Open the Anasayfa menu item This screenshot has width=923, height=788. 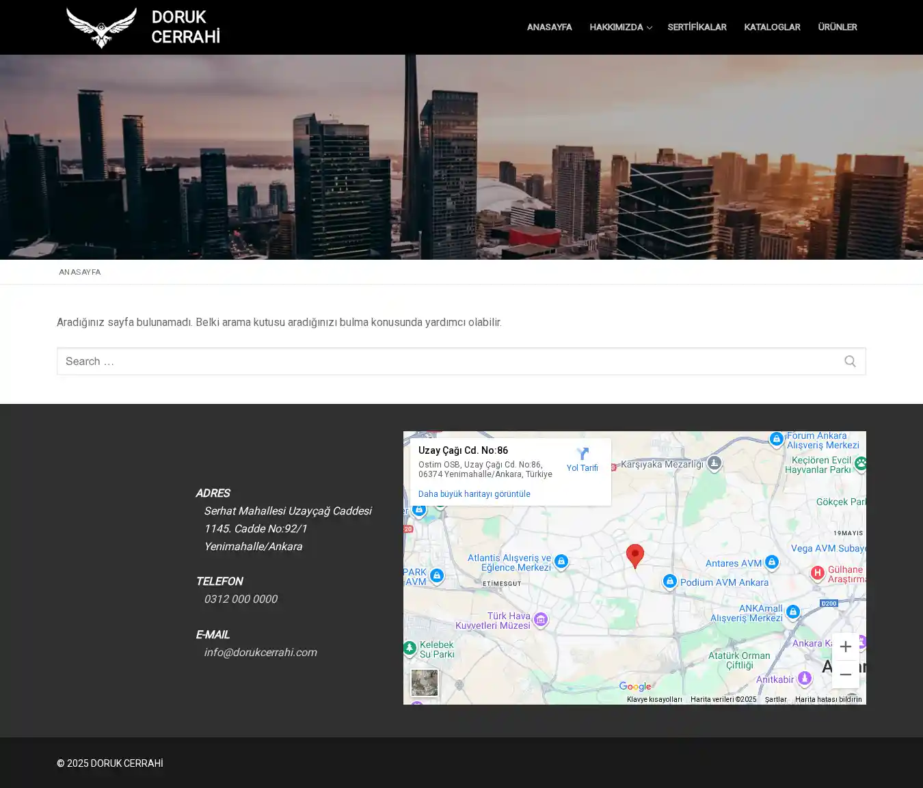coord(549,27)
